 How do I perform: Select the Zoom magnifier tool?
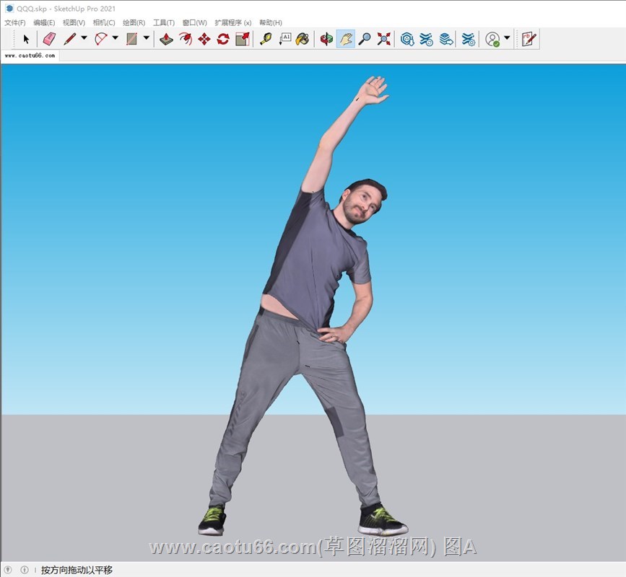pyautogui.click(x=365, y=39)
